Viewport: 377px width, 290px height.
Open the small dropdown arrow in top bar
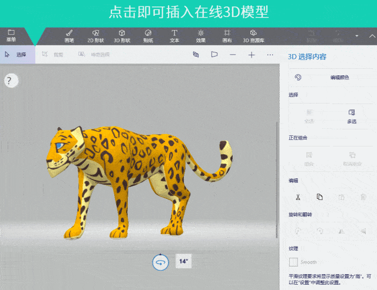[357, 36]
